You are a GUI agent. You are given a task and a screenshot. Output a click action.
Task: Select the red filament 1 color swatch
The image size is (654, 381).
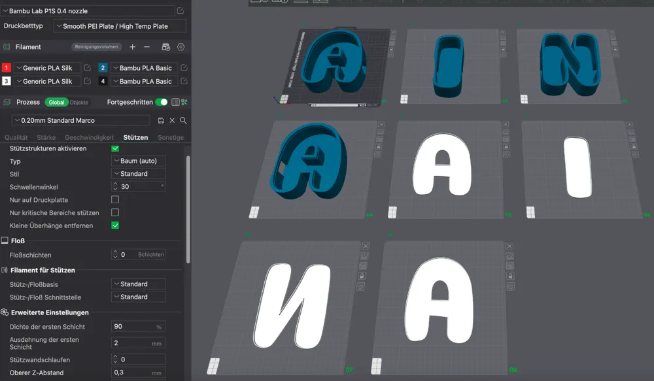coord(6,67)
